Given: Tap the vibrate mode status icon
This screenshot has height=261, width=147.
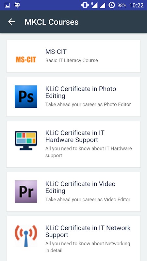Looking at the screenshot, I should (85, 5).
